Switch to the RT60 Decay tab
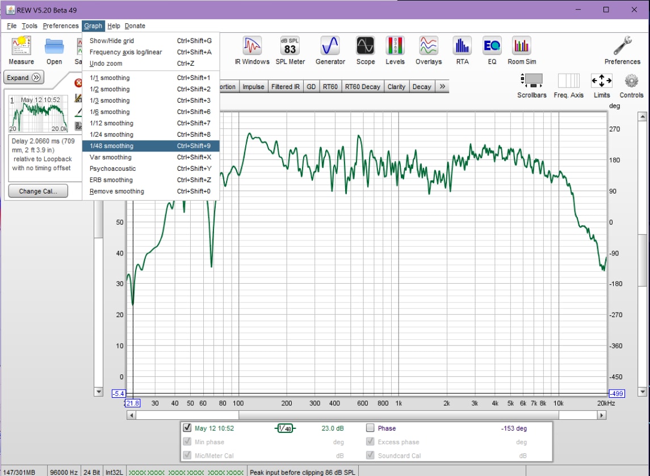This screenshot has width=650, height=476. (362, 87)
